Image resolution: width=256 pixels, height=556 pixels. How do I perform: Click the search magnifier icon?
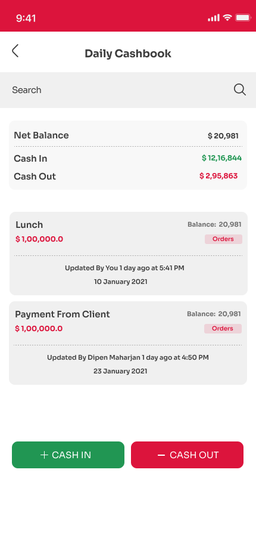click(240, 89)
